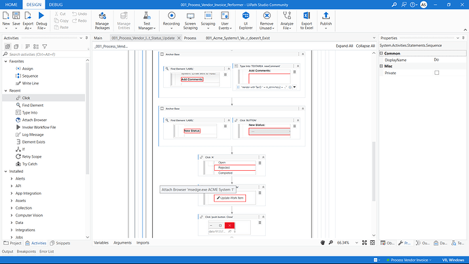Expand the App Integration category

pos(12,193)
